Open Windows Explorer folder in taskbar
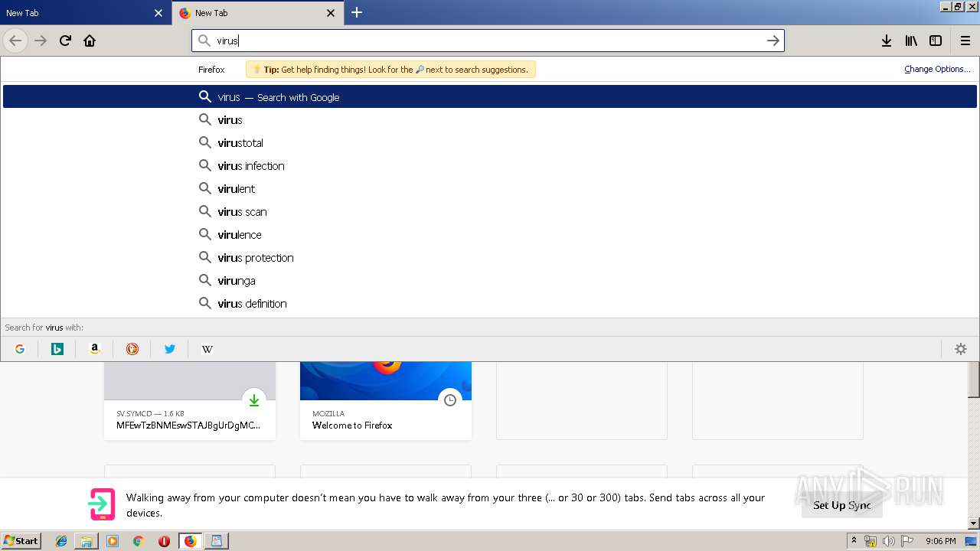The image size is (980, 551). tap(87, 541)
